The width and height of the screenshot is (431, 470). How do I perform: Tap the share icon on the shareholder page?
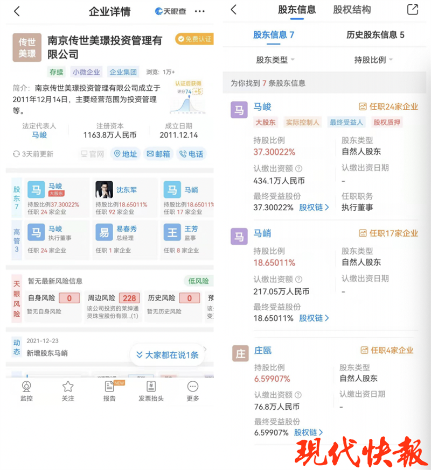click(x=412, y=10)
